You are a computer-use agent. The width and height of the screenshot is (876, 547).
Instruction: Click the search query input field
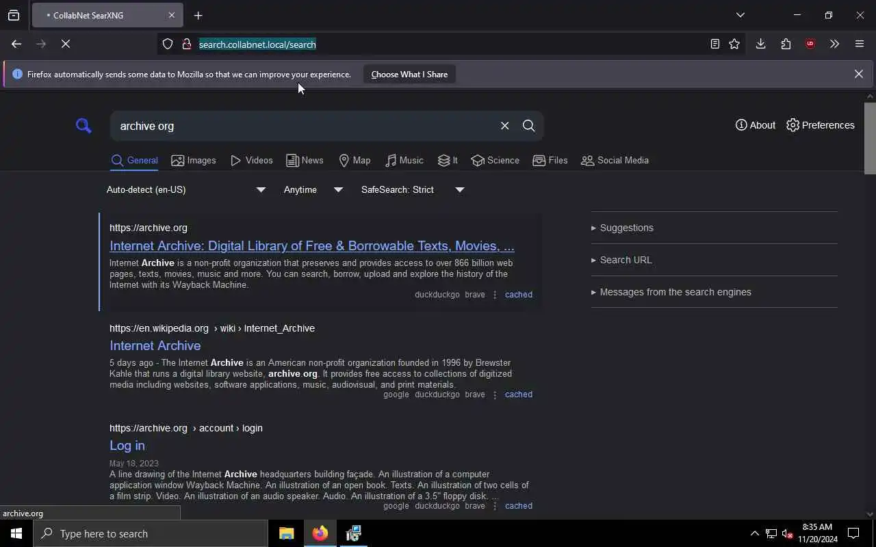pyautogui.click(x=305, y=126)
